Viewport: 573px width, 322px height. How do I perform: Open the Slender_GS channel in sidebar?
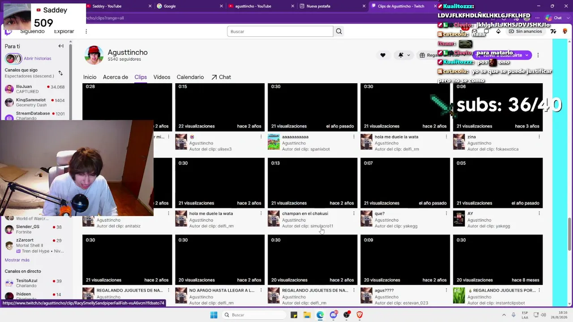pos(36,229)
